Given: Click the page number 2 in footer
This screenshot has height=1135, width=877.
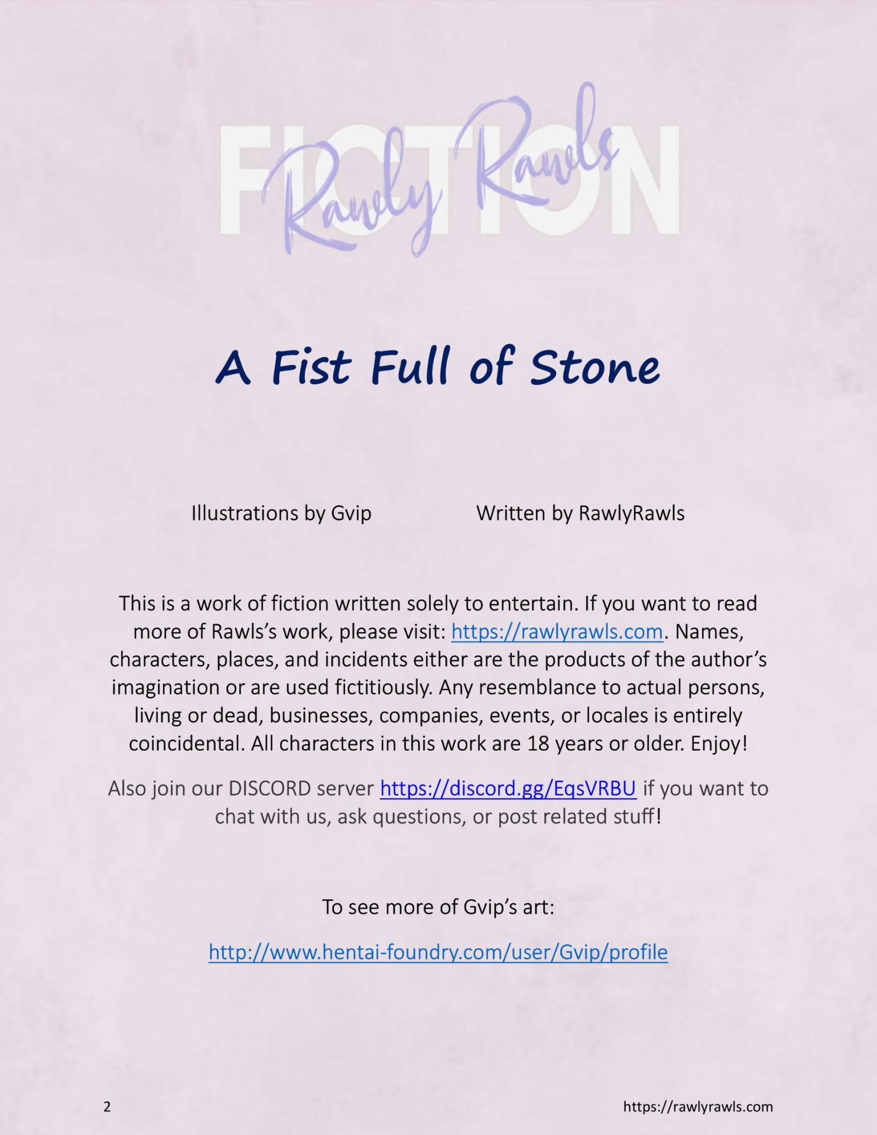Looking at the screenshot, I should point(107,1107).
